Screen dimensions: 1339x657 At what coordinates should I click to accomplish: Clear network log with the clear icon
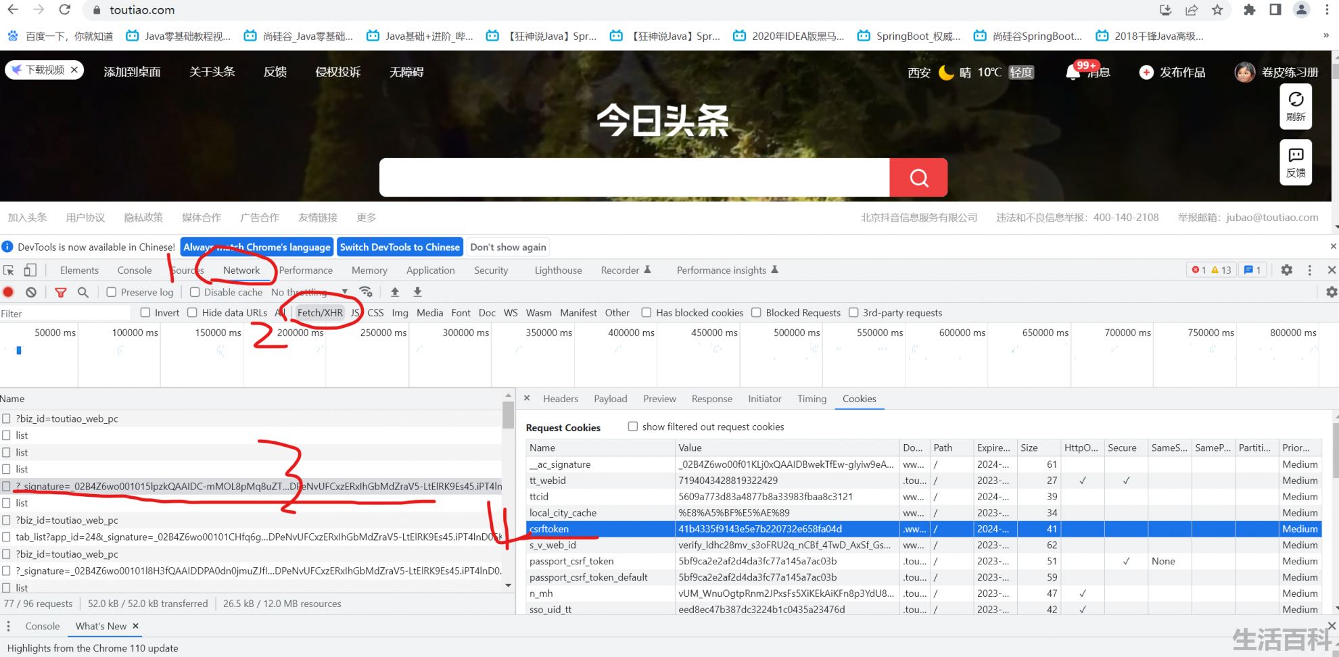pyautogui.click(x=31, y=292)
